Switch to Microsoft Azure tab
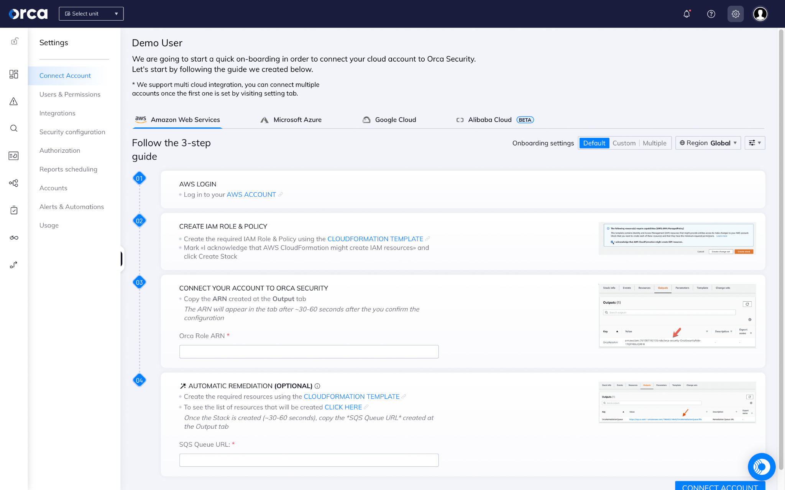785x490 pixels. tap(291, 120)
